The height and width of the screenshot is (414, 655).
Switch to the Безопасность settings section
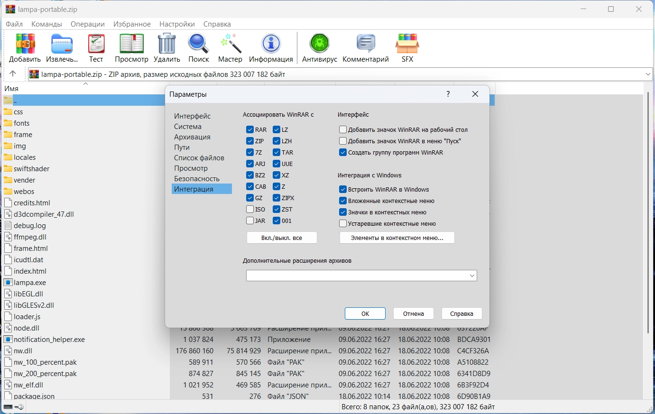point(196,178)
